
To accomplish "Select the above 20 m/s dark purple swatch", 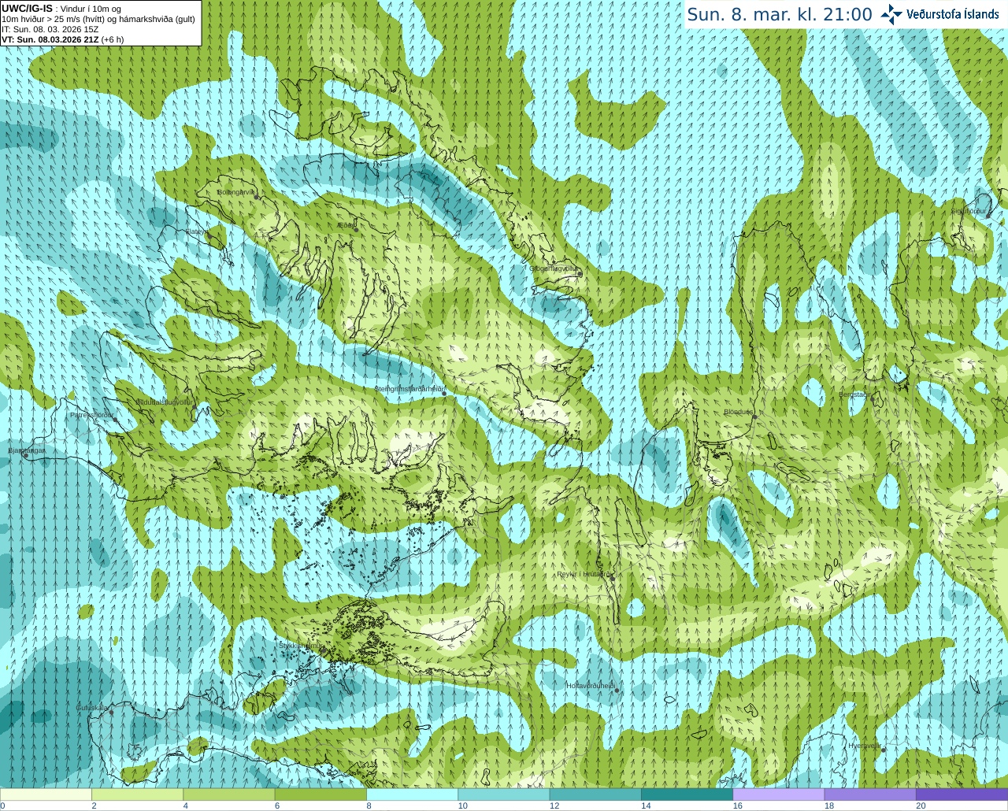I will [962, 794].
